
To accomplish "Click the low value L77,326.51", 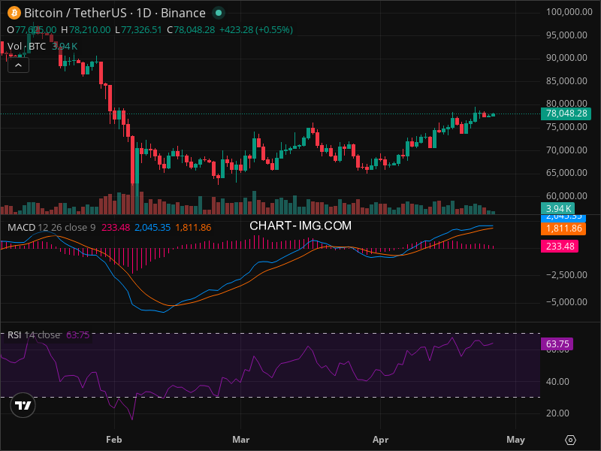I will point(138,30).
